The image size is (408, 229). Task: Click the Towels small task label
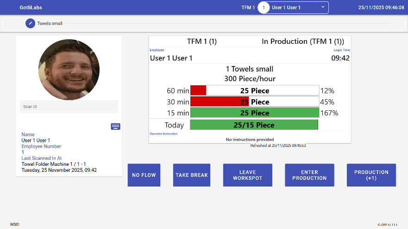(x=50, y=23)
